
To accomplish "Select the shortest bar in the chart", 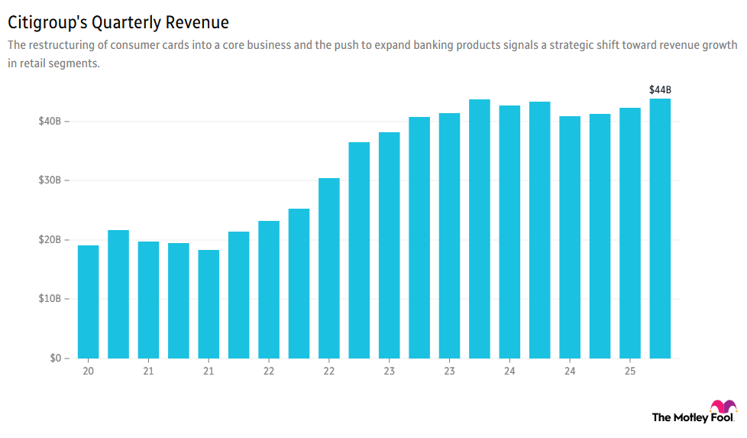I will [209, 304].
